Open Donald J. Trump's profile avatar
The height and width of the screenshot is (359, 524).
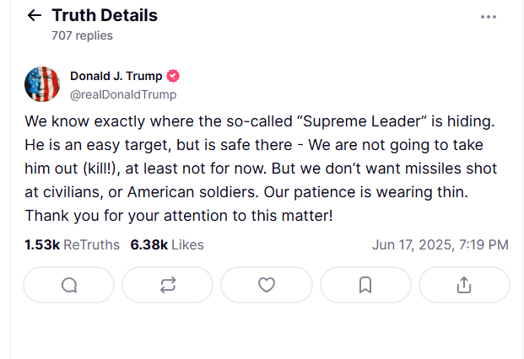[x=42, y=84]
